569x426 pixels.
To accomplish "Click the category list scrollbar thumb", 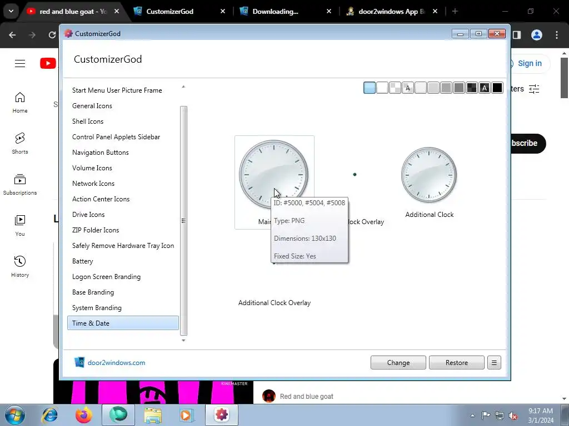I will [x=183, y=221].
